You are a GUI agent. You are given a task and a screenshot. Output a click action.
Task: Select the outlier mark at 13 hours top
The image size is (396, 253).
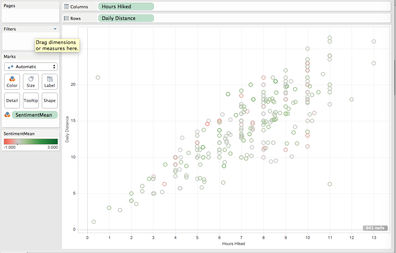(x=374, y=41)
